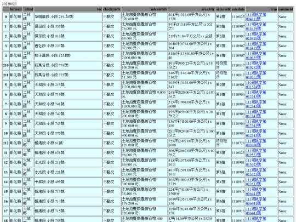Open the crm link in row 14
The image size is (296, 222).
[256, 182]
